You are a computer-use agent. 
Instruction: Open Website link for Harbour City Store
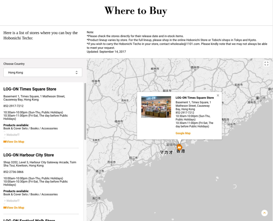(x=12, y=201)
